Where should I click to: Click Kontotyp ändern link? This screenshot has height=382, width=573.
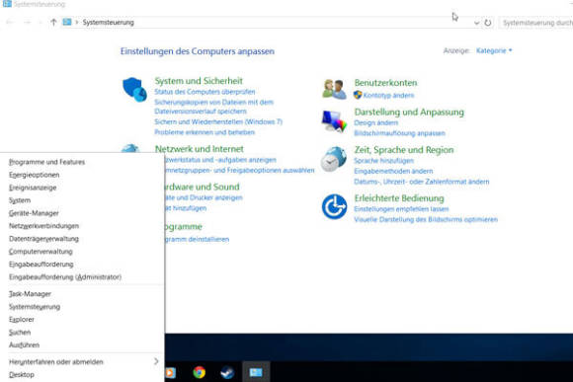[388, 96]
